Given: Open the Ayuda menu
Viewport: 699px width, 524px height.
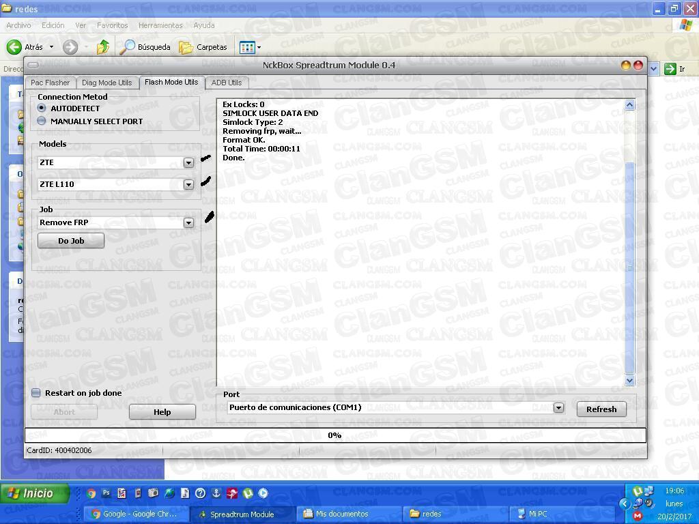Looking at the screenshot, I should 203,25.
